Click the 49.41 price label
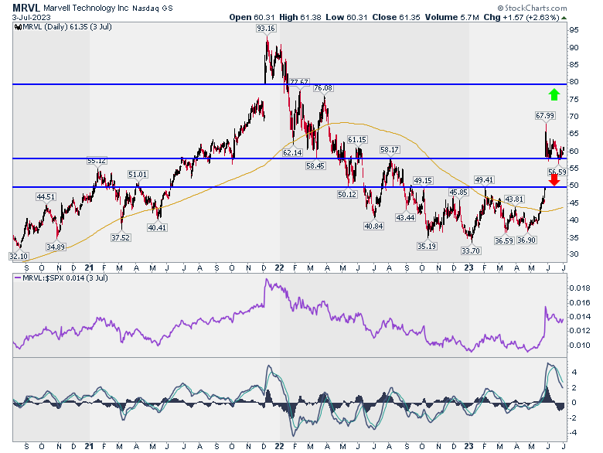This screenshot has height=453, width=603. pos(484,179)
